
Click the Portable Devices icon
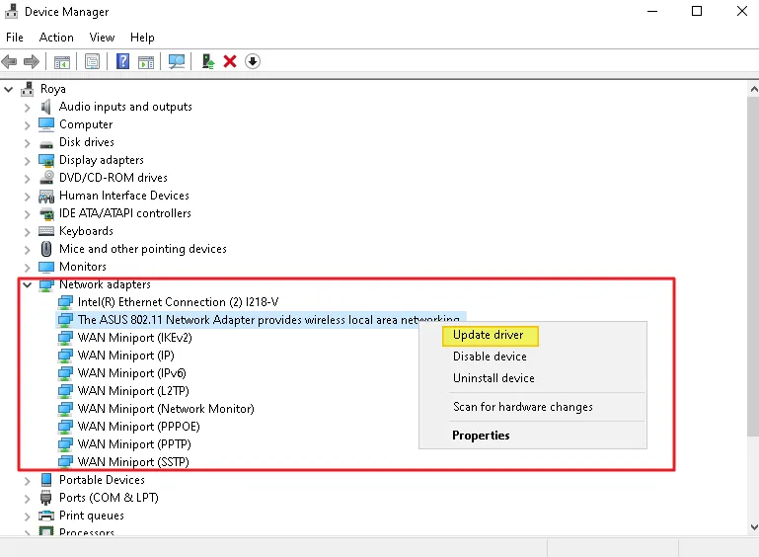pyautogui.click(x=46, y=480)
